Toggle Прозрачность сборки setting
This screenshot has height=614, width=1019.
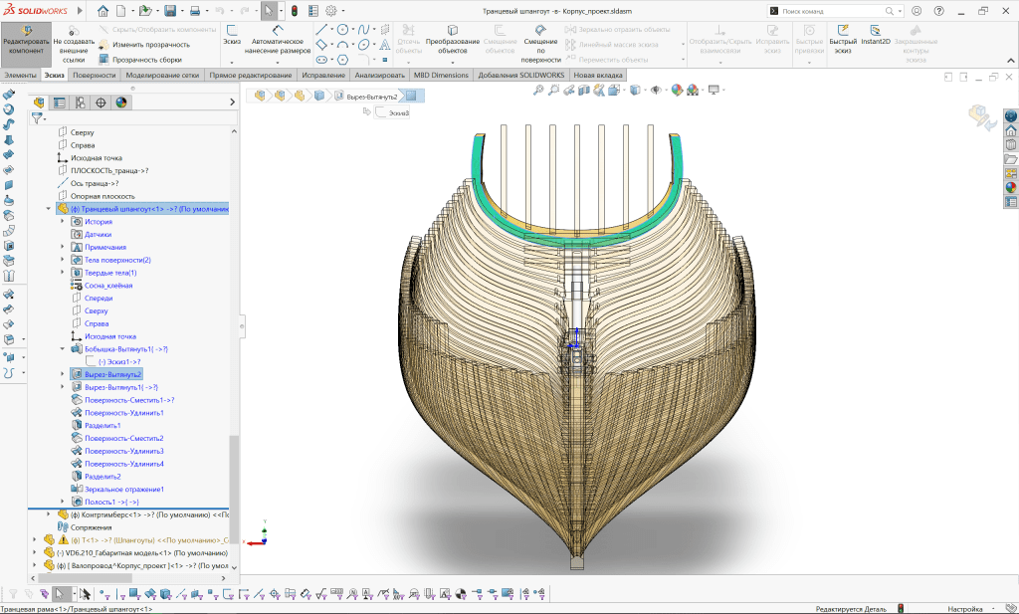pos(146,59)
